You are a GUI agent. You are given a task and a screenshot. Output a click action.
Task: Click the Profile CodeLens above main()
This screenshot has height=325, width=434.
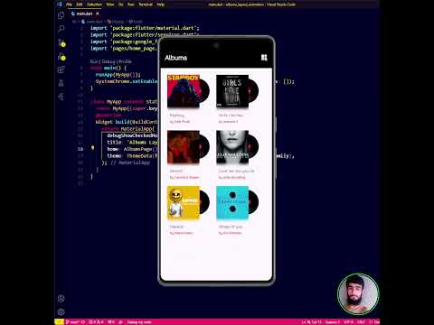(125, 61)
